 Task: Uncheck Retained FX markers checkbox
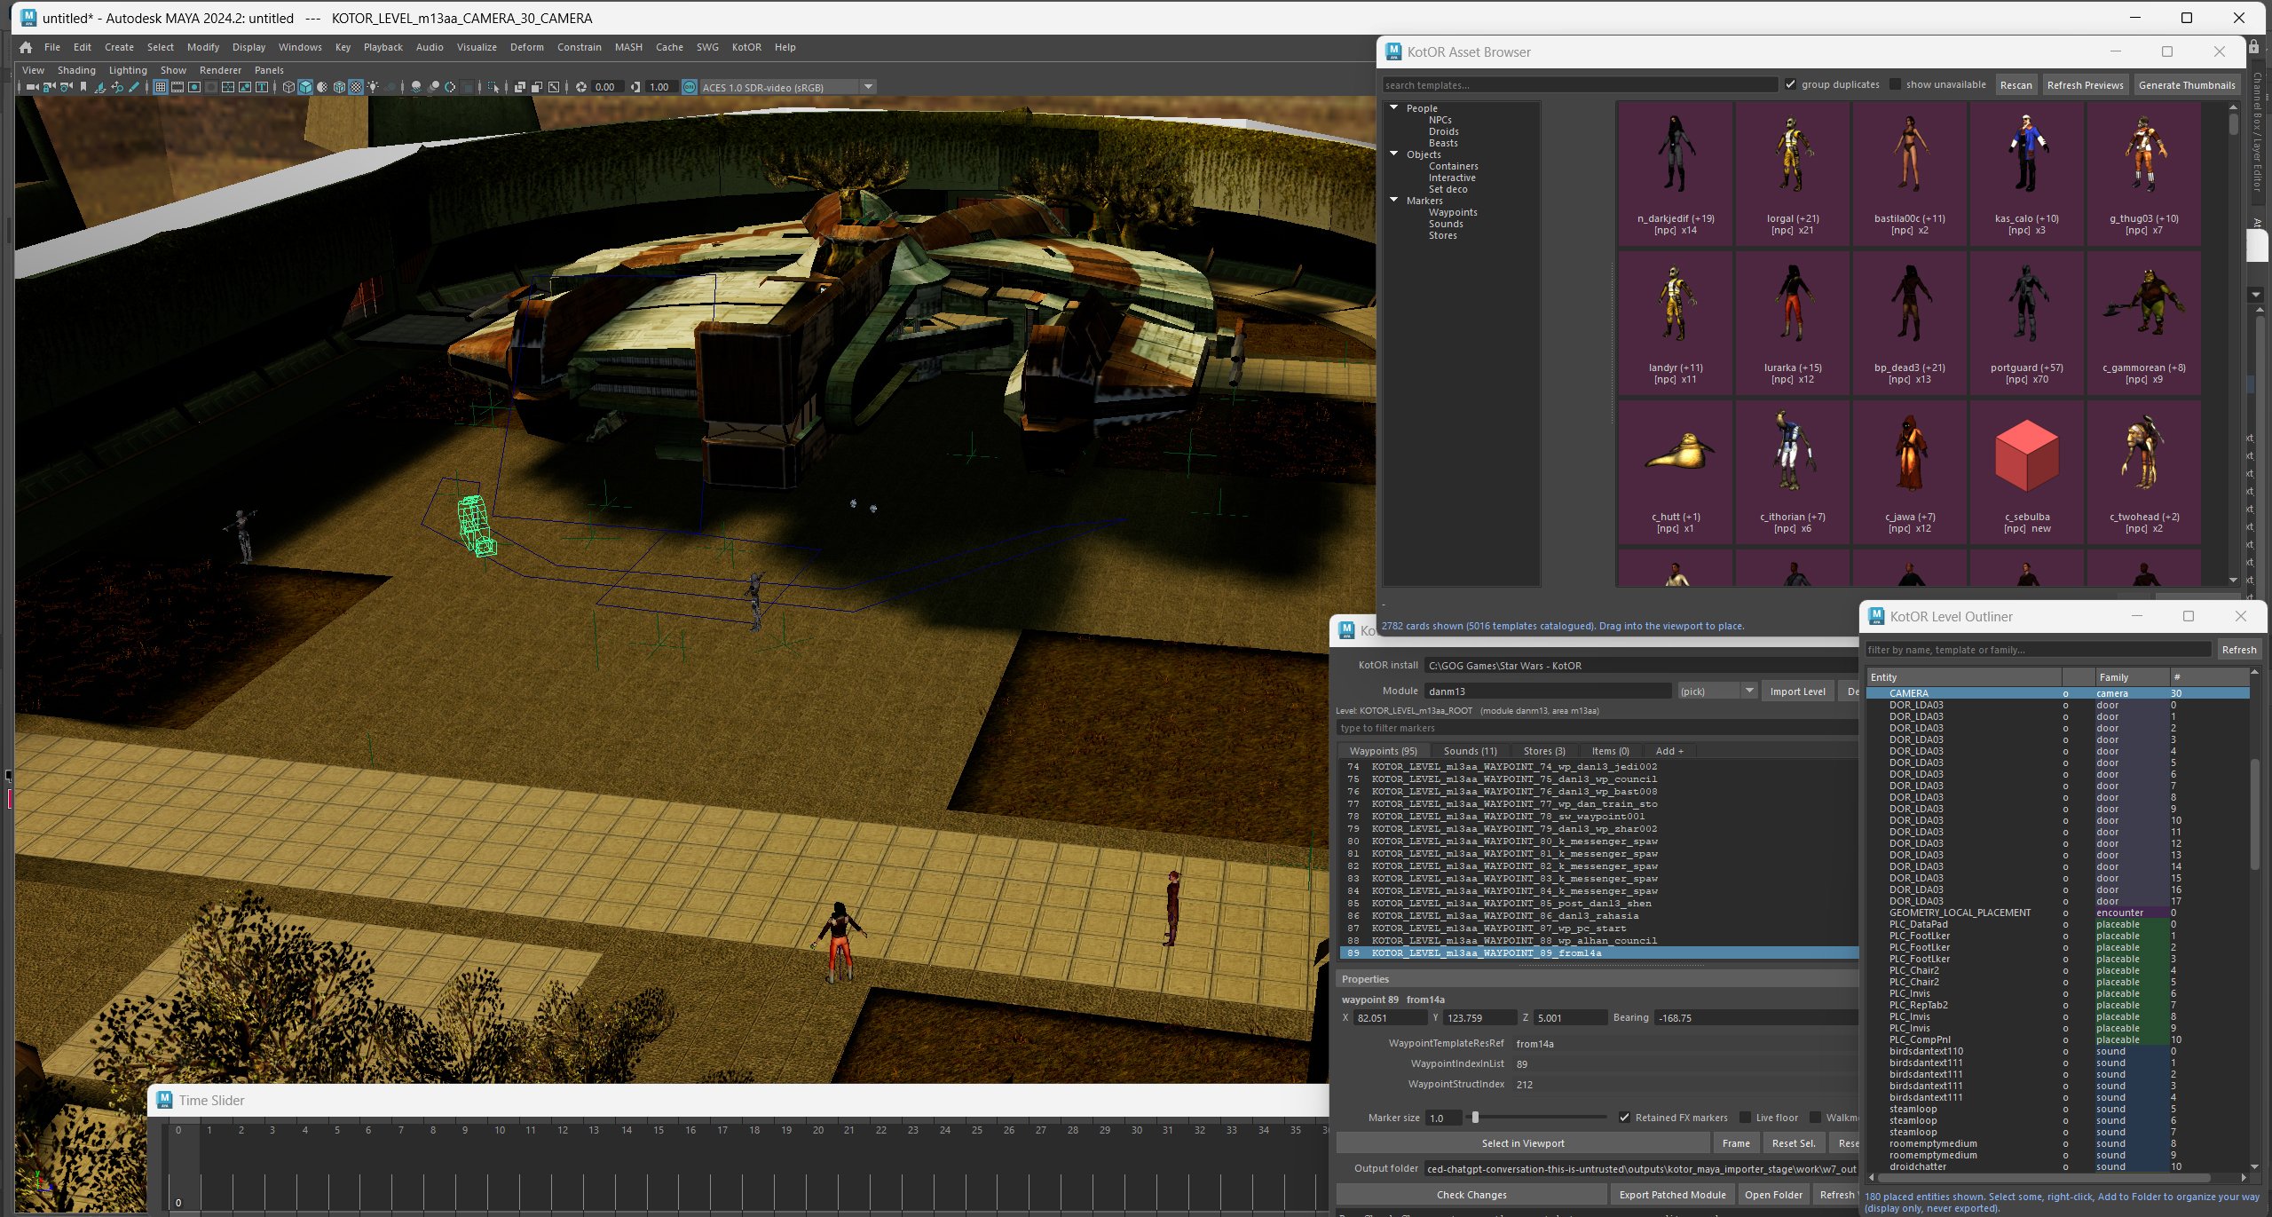pos(1624,1118)
